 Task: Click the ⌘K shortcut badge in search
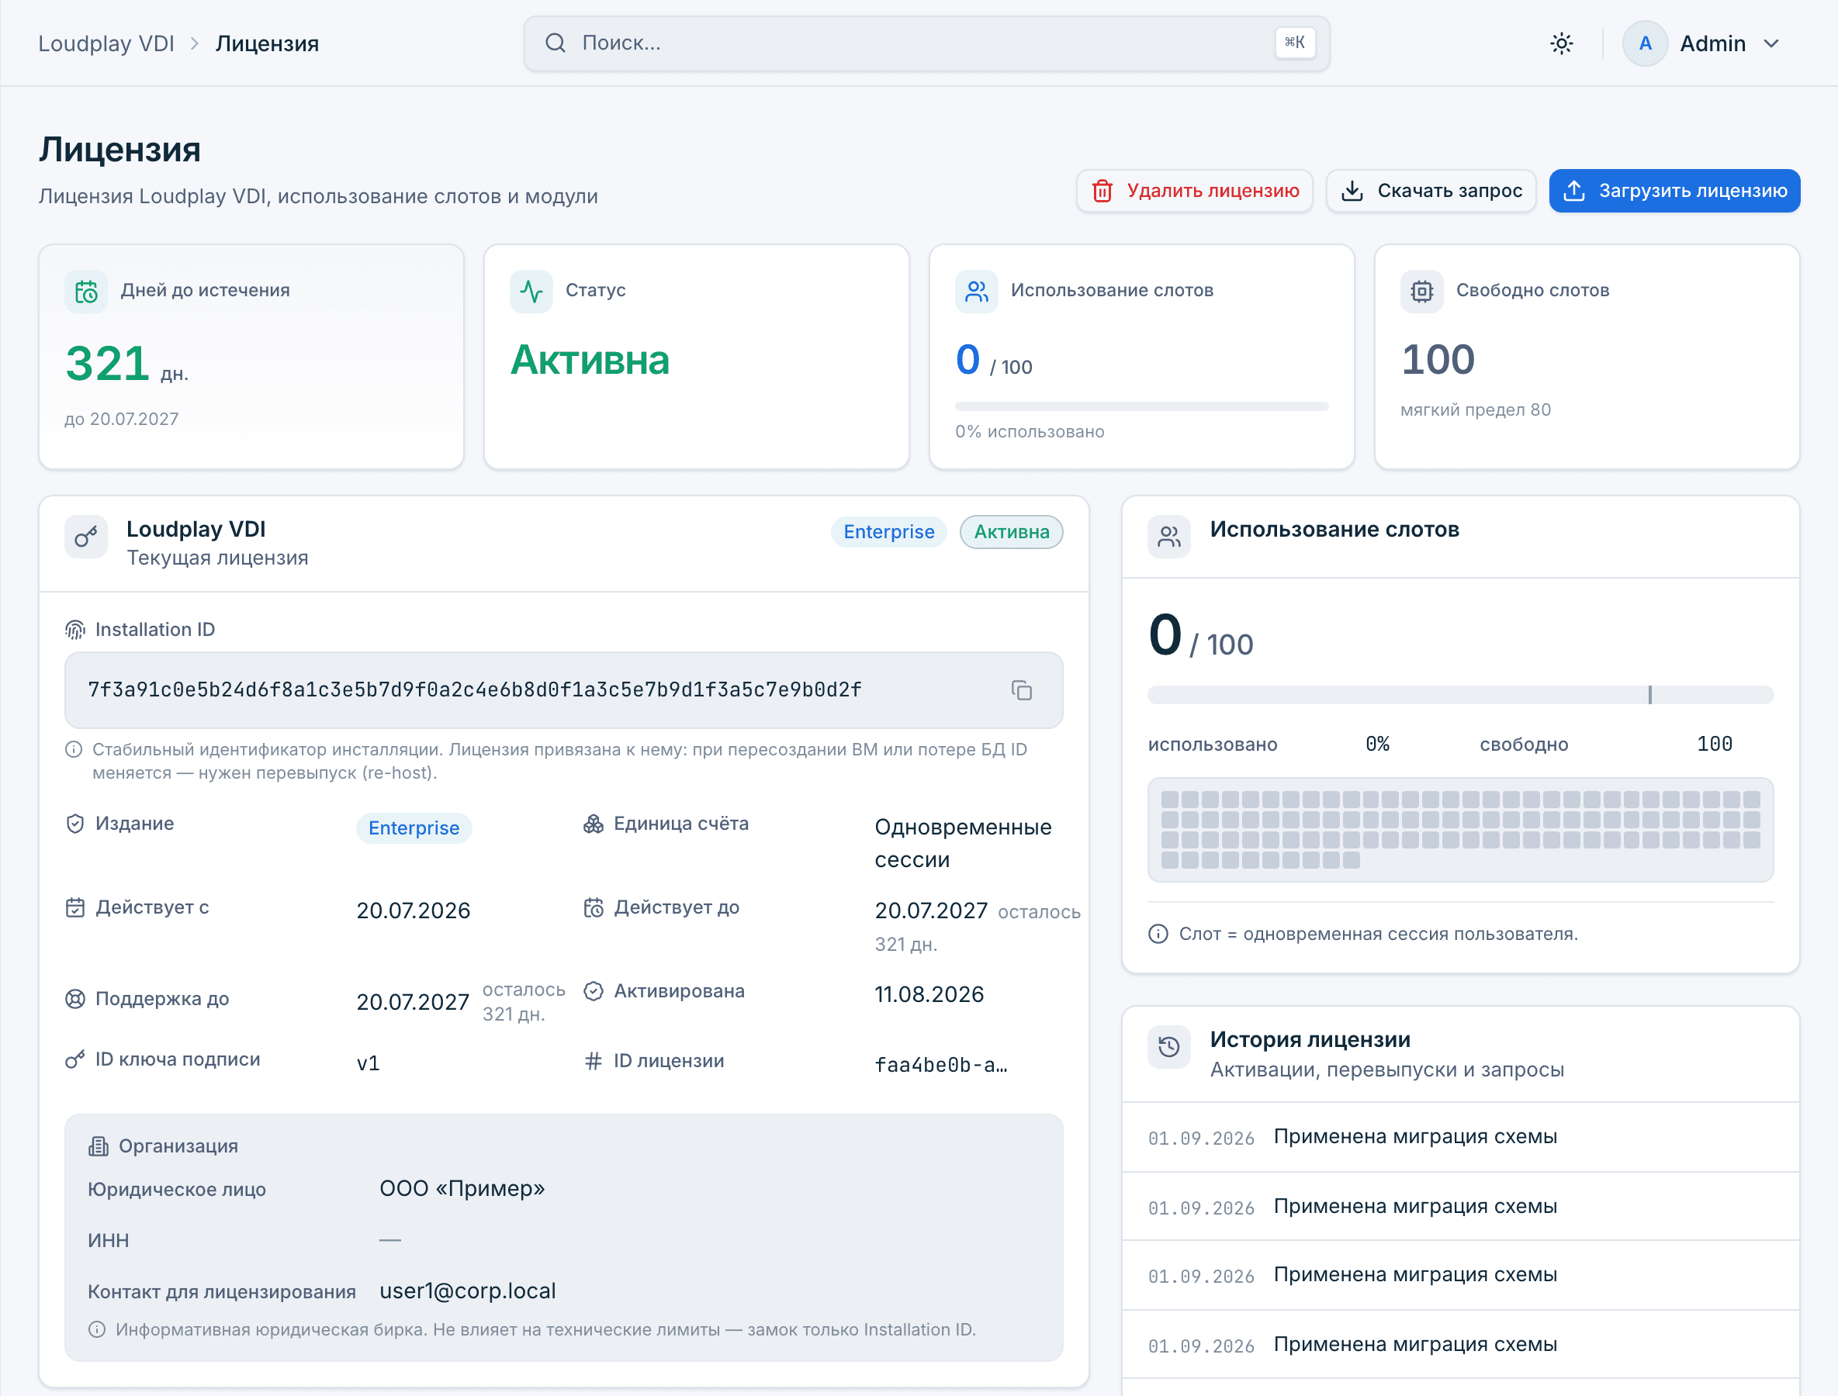[1294, 43]
